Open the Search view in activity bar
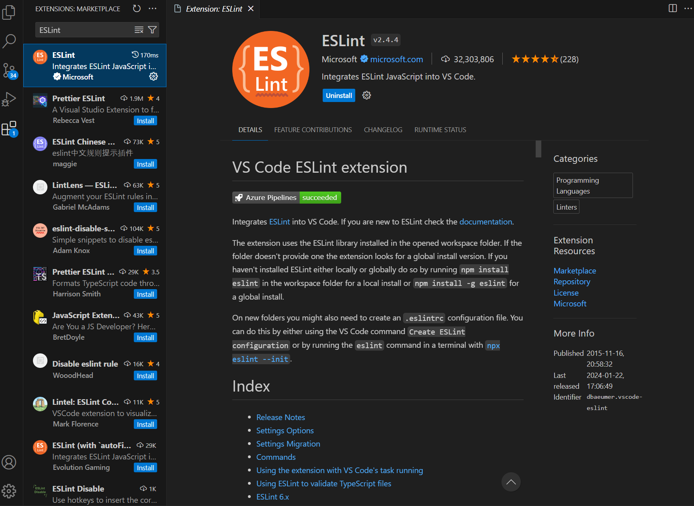This screenshot has height=506, width=694. click(x=9, y=41)
